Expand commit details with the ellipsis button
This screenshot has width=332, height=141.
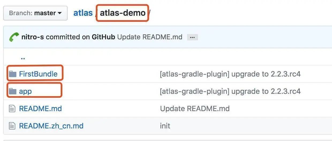coord(192,37)
